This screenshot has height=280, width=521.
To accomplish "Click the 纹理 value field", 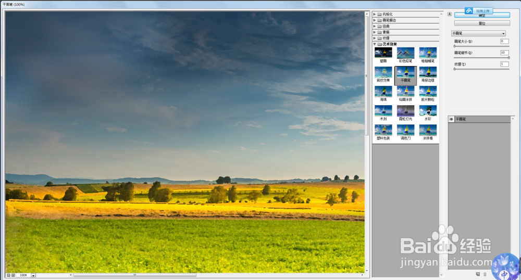I will tap(504, 64).
